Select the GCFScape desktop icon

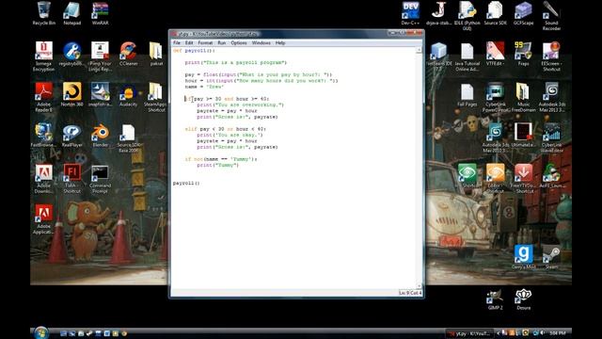(523, 13)
